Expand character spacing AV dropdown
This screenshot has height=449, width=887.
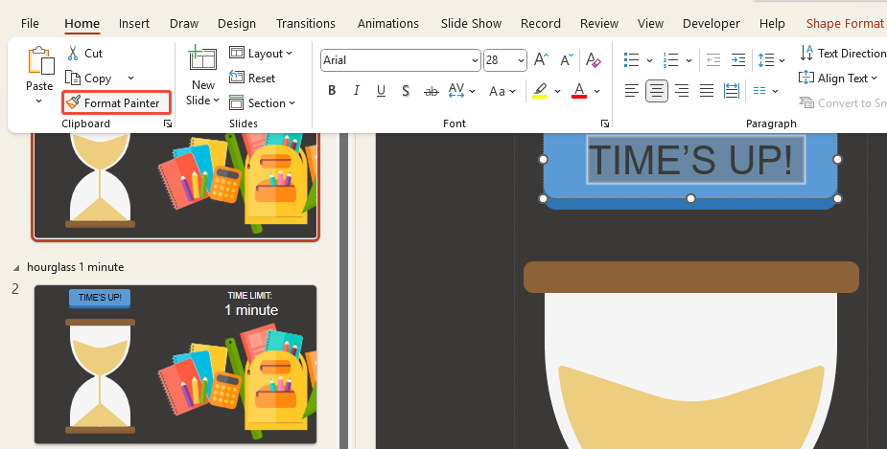click(x=473, y=91)
